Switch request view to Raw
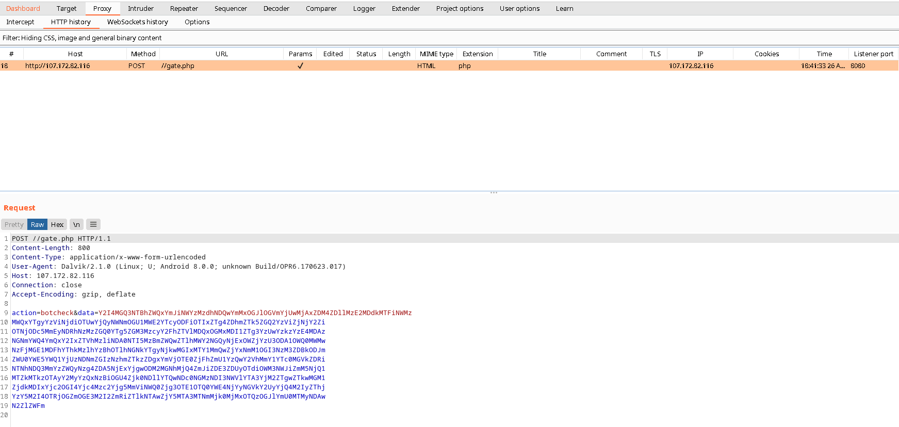The height and width of the screenshot is (427, 899). coord(37,224)
